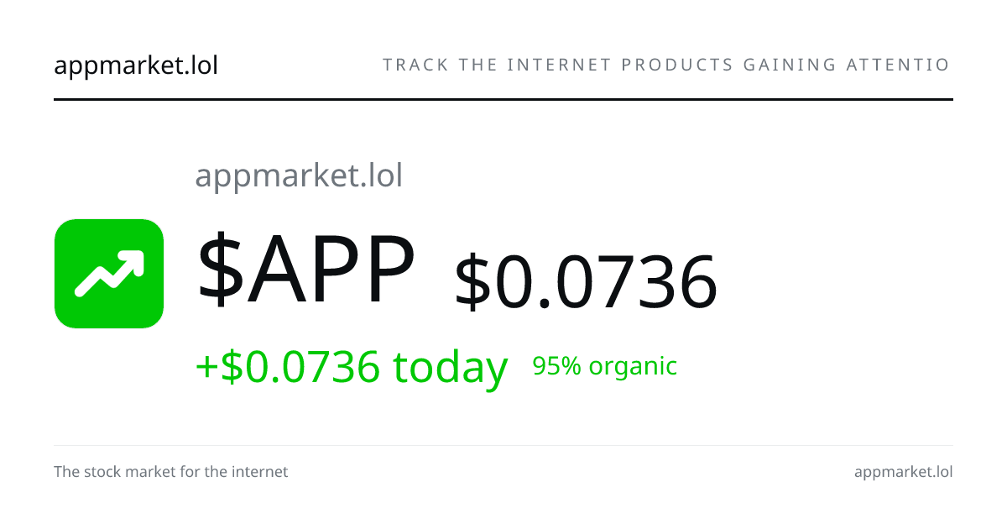This screenshot has width=1007, height=529.
Task: Select the 95% organic label
Action: [605, 366]
